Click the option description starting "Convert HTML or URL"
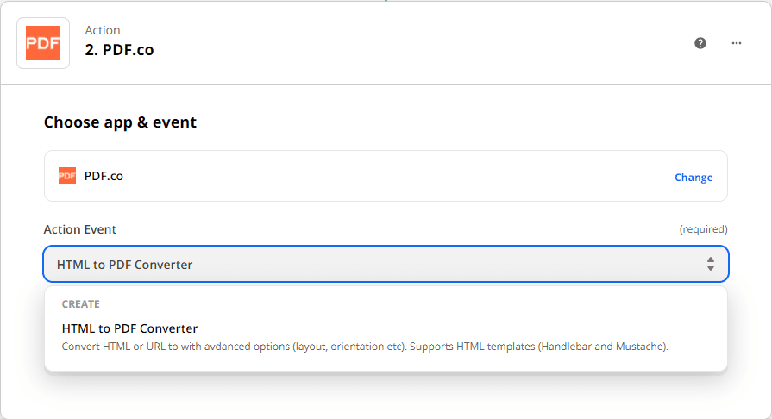 coord(365,347)
